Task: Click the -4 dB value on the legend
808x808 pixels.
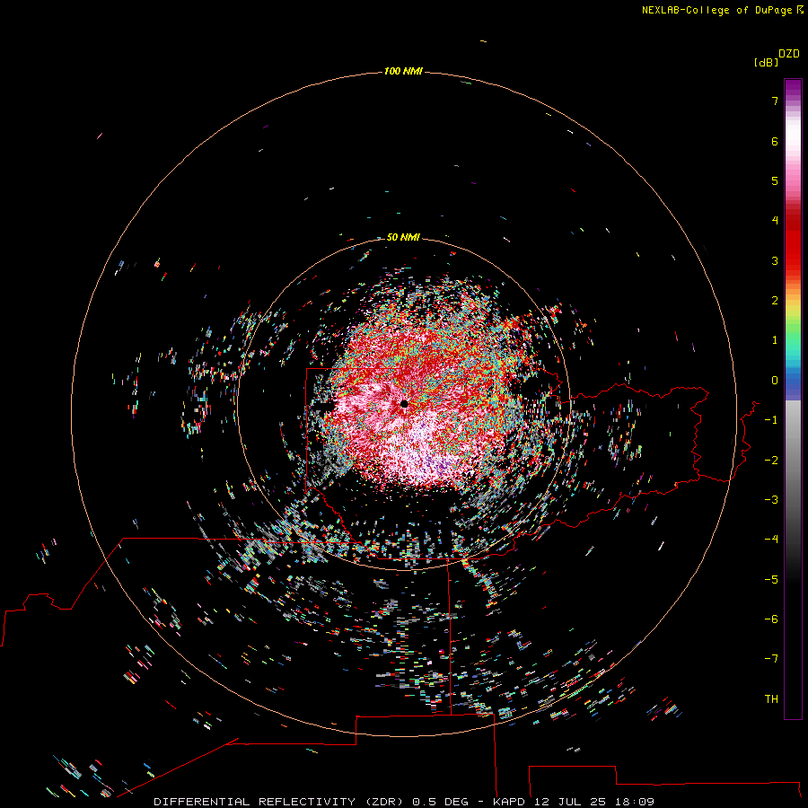Action: 771,539
